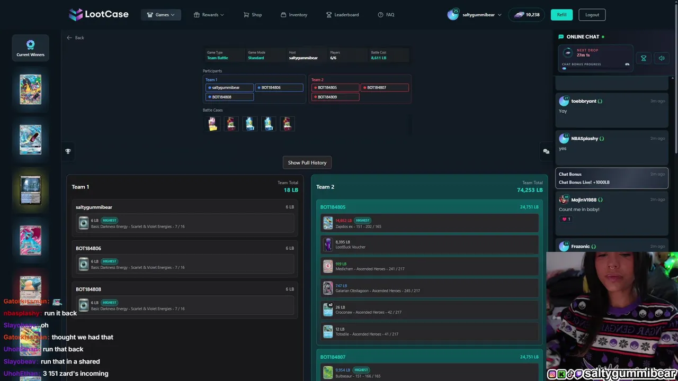
Task: Click the Logout button
Action: (x=592, y=15)
